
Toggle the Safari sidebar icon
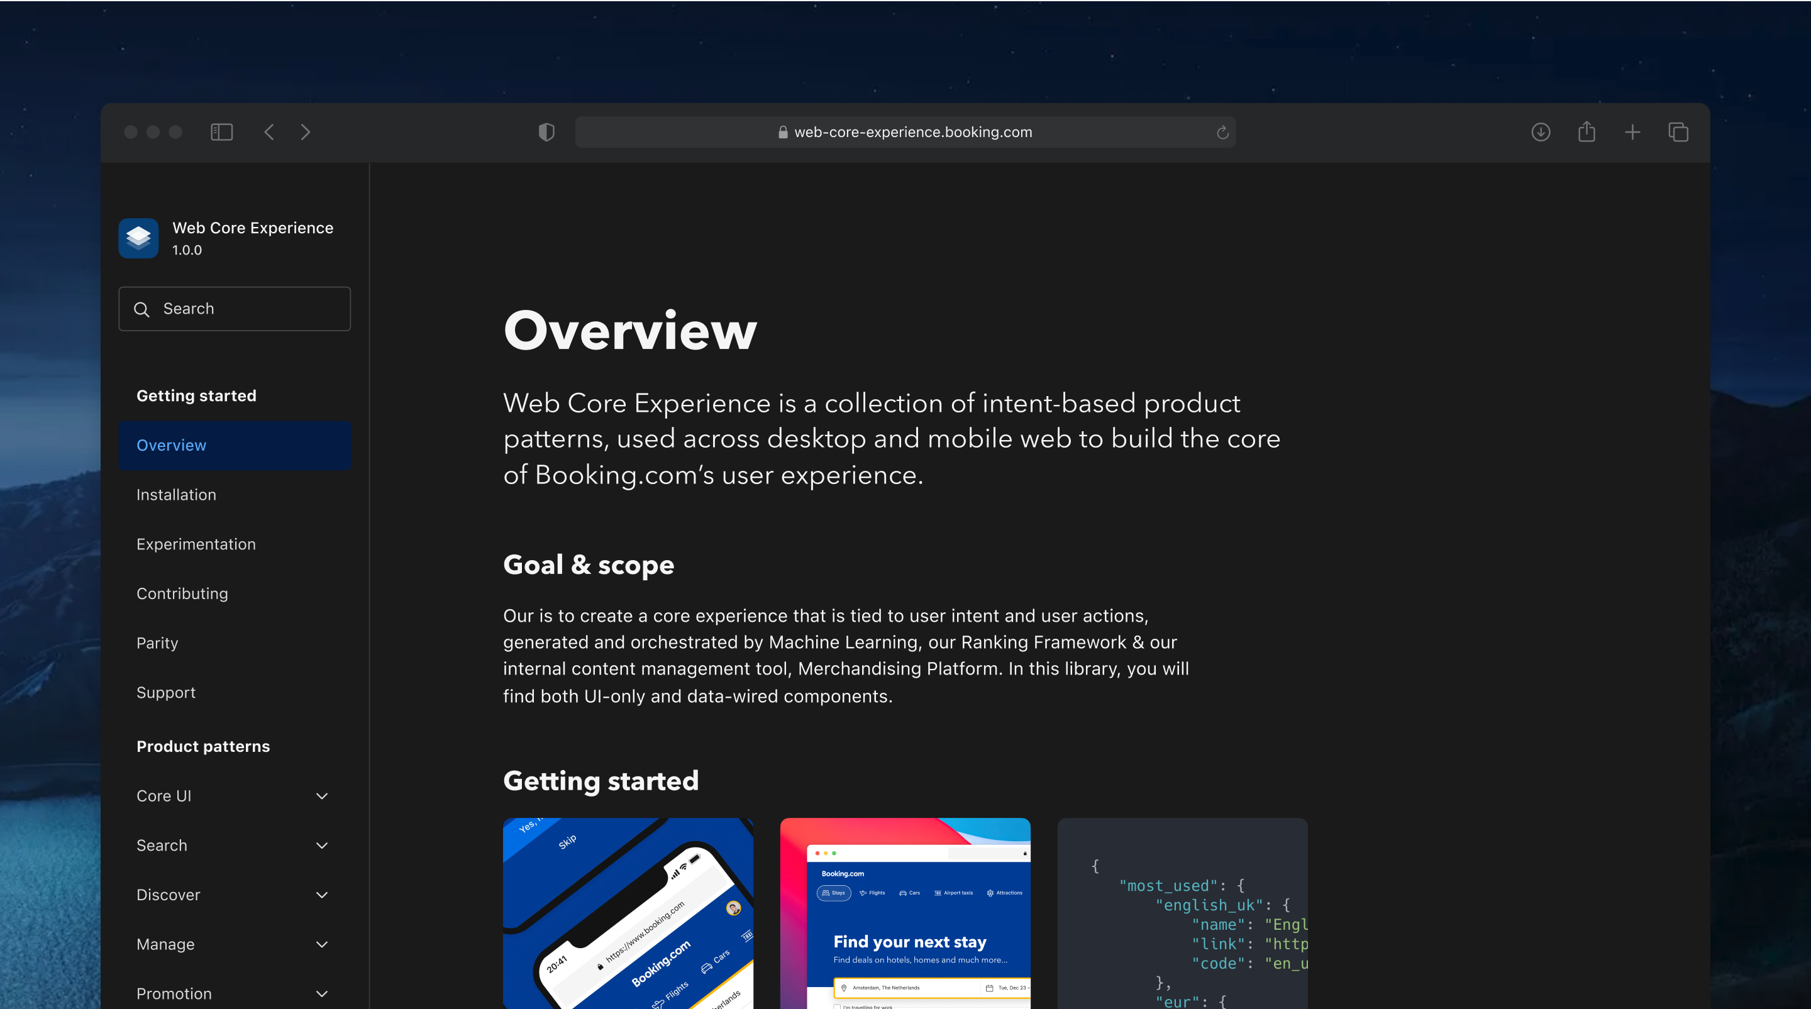click(x=221, y=132)
